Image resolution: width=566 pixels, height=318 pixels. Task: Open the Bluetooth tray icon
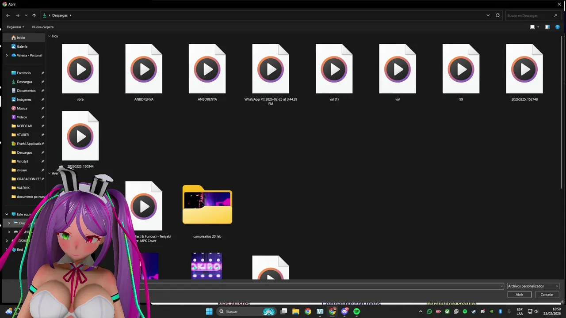(500, 311)
